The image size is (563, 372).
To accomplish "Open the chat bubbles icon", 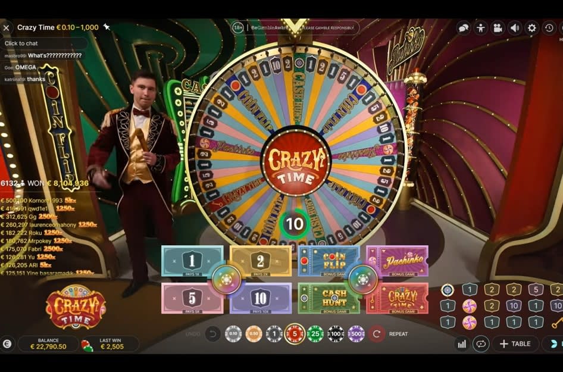I will (464, 27).
